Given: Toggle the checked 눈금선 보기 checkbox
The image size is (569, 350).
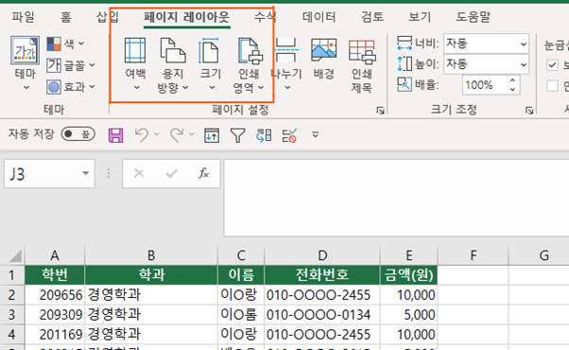Looking at the screenshot, I should coord(552,65).
